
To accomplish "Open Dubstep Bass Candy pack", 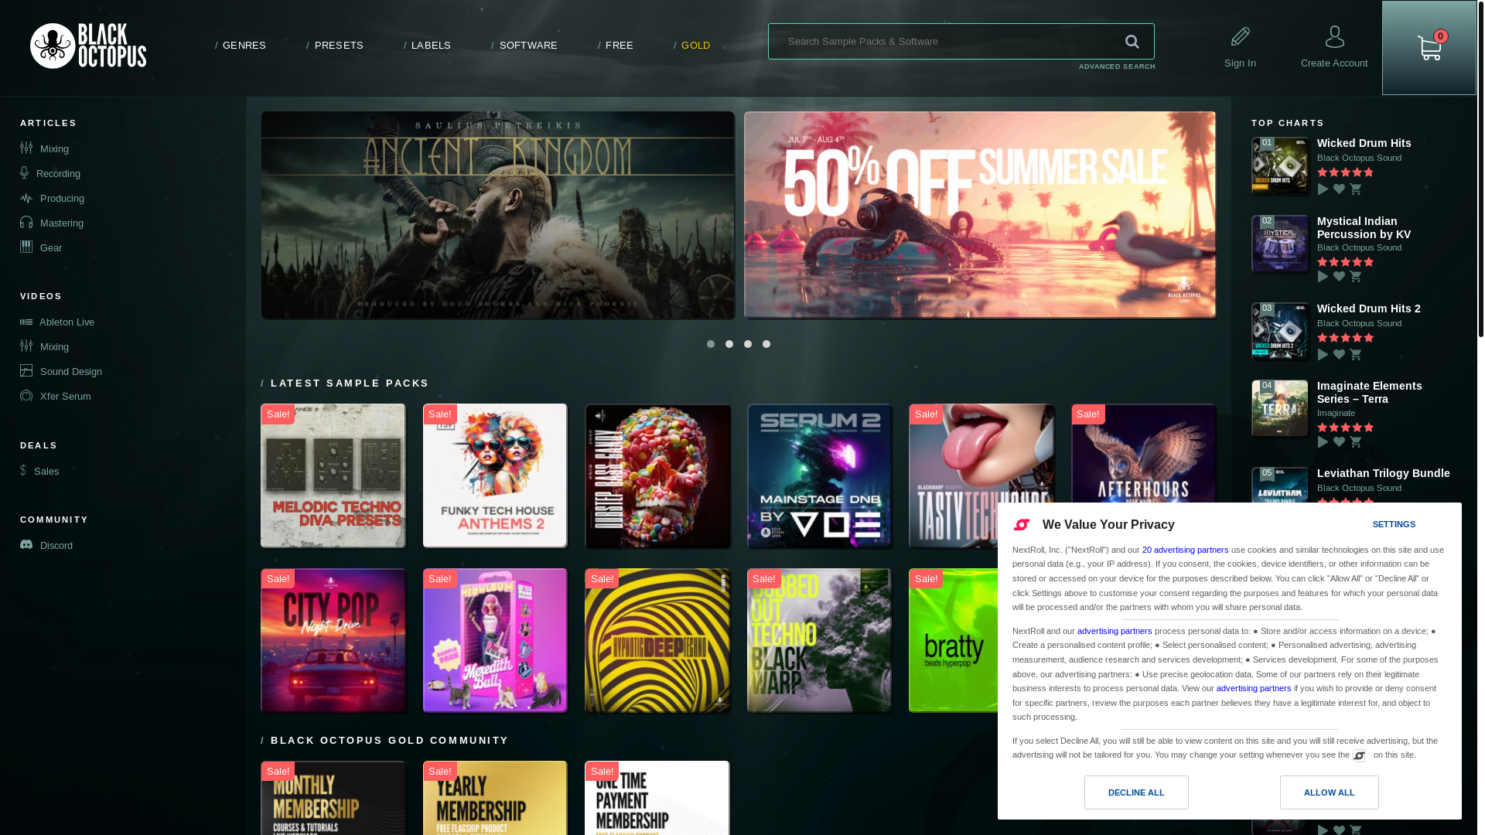I will (657, 475).
